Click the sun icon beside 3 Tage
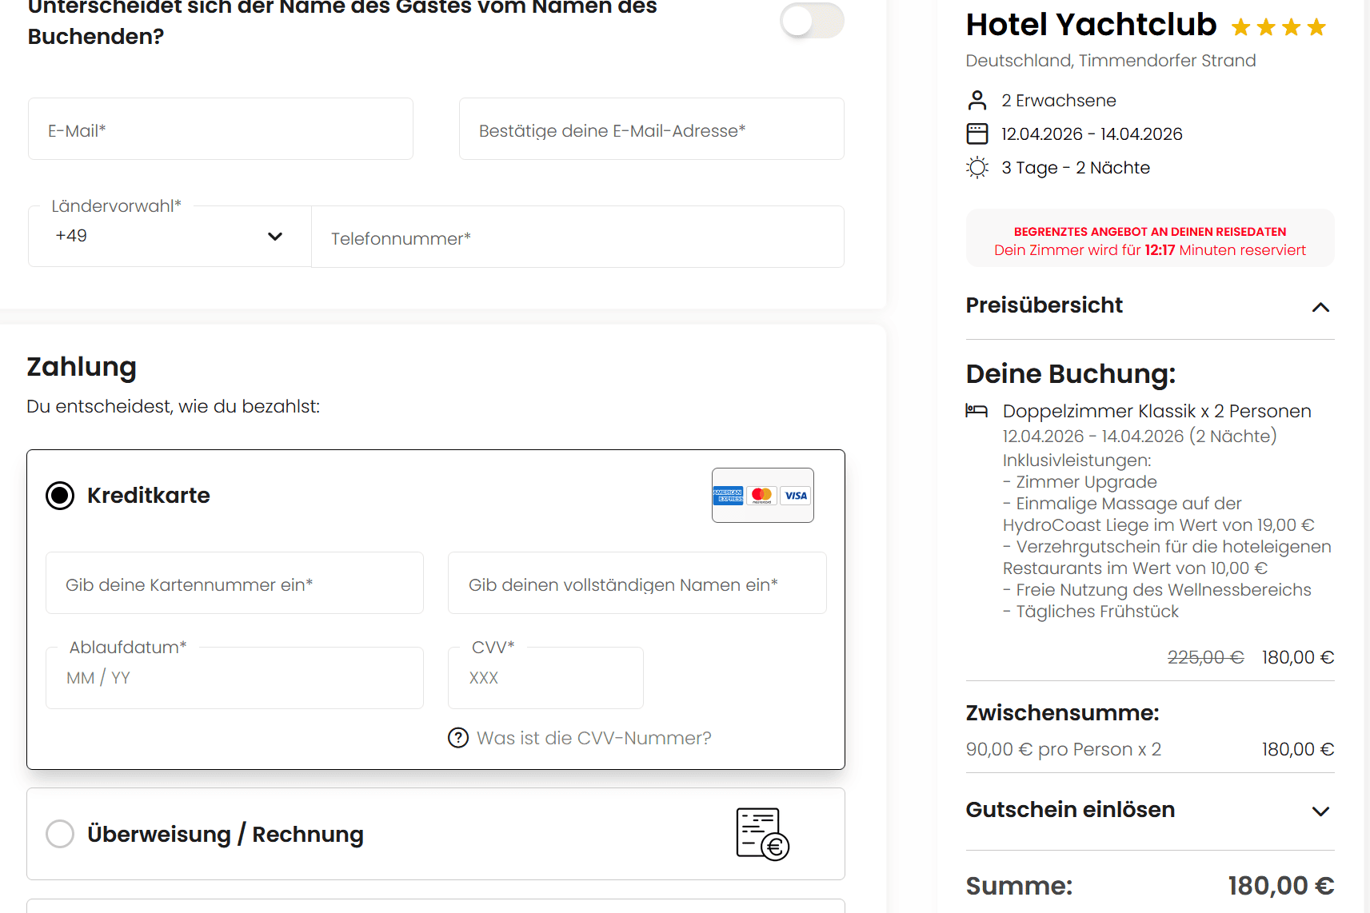The width and height of the screenshot is (1370, 913). click(977, 168)
